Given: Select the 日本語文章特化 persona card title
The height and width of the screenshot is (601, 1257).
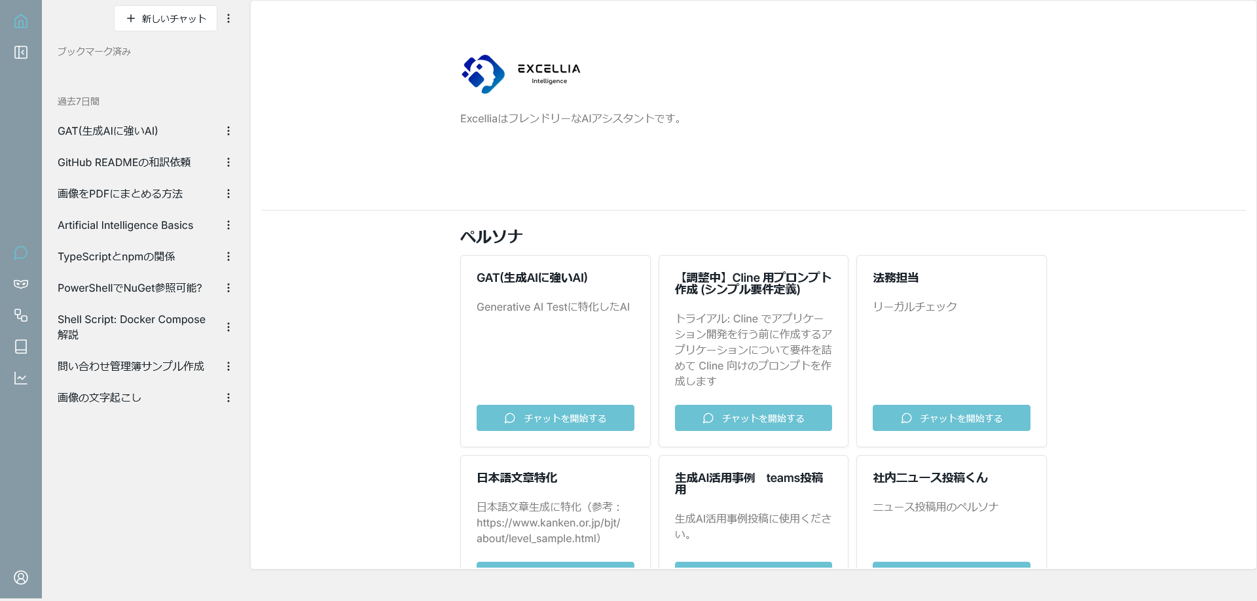Looking at the screenshot, I should (517, 478).
